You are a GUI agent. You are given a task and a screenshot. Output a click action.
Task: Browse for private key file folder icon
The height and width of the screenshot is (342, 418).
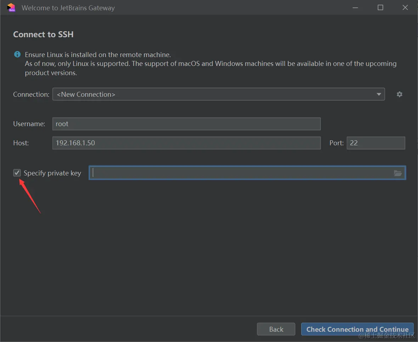[x=398, y=173]
